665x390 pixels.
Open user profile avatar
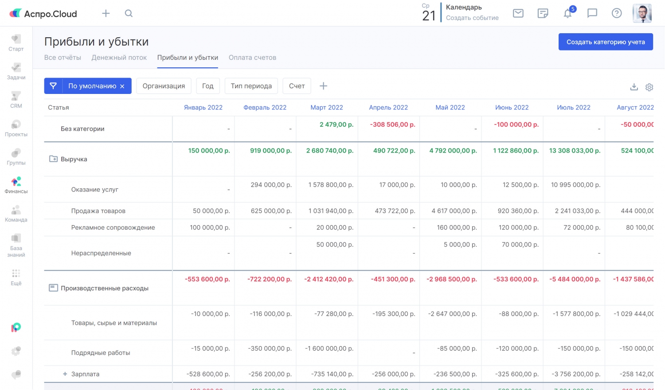pyautogui.click(x=642, y=13)
